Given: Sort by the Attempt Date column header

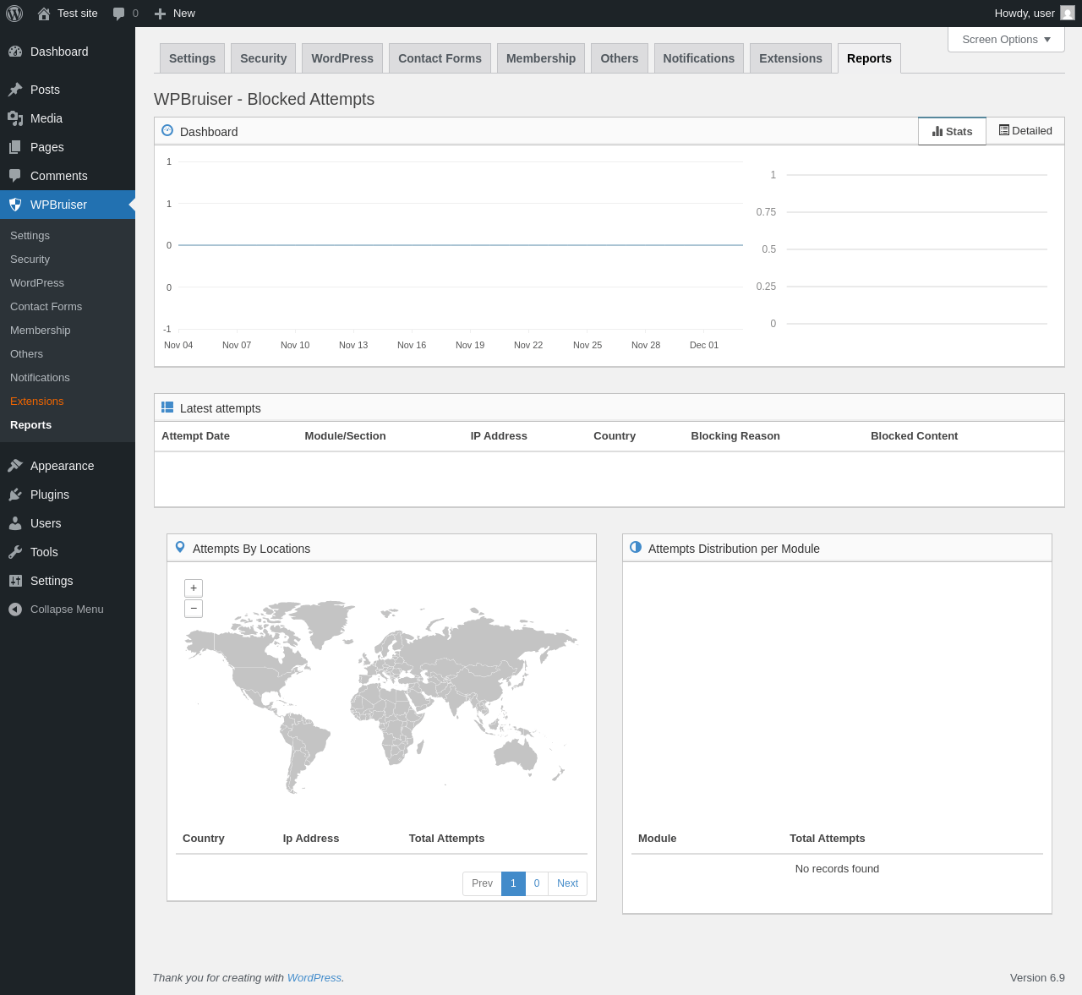Looking at the screenshot, I should click(x=195, y=436).
